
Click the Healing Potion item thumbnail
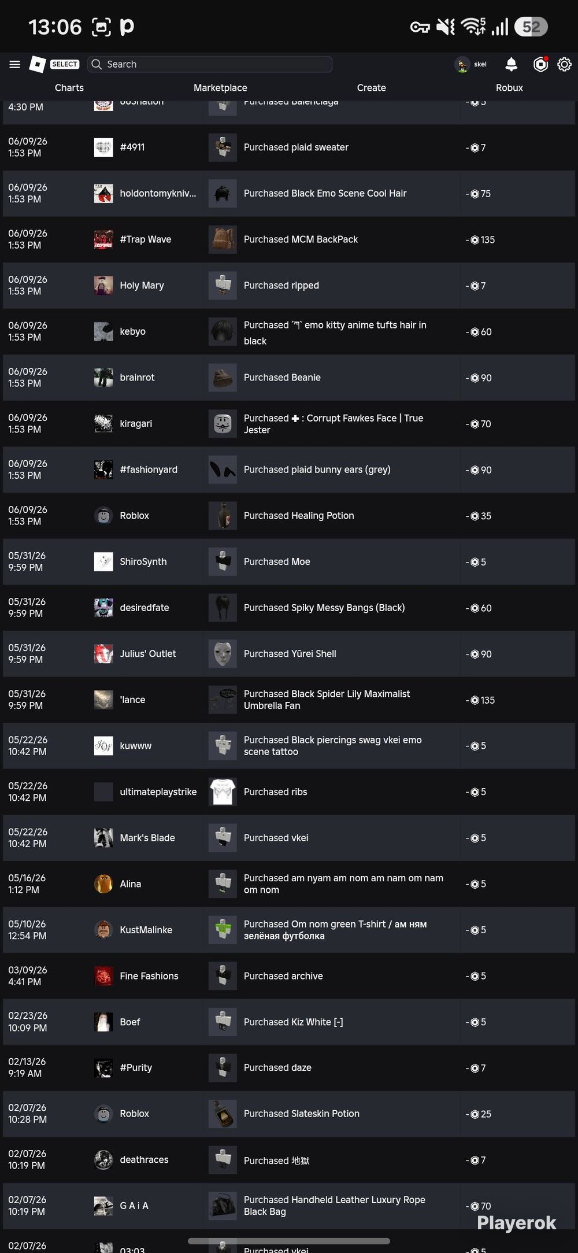[223, 516]
